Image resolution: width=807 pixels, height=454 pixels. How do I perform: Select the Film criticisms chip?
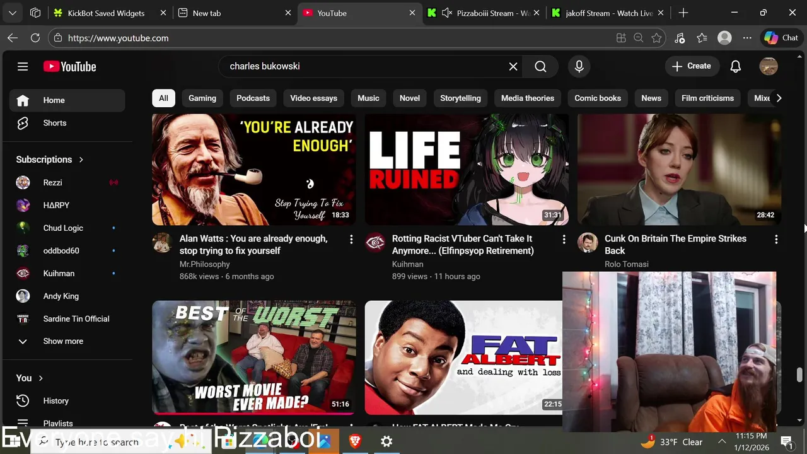point(707,98)
